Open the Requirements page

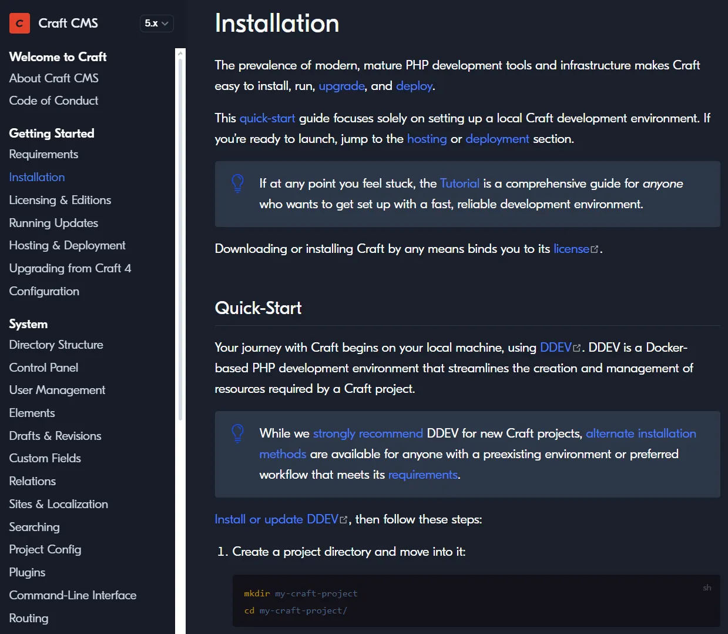[x=44, y=154]
